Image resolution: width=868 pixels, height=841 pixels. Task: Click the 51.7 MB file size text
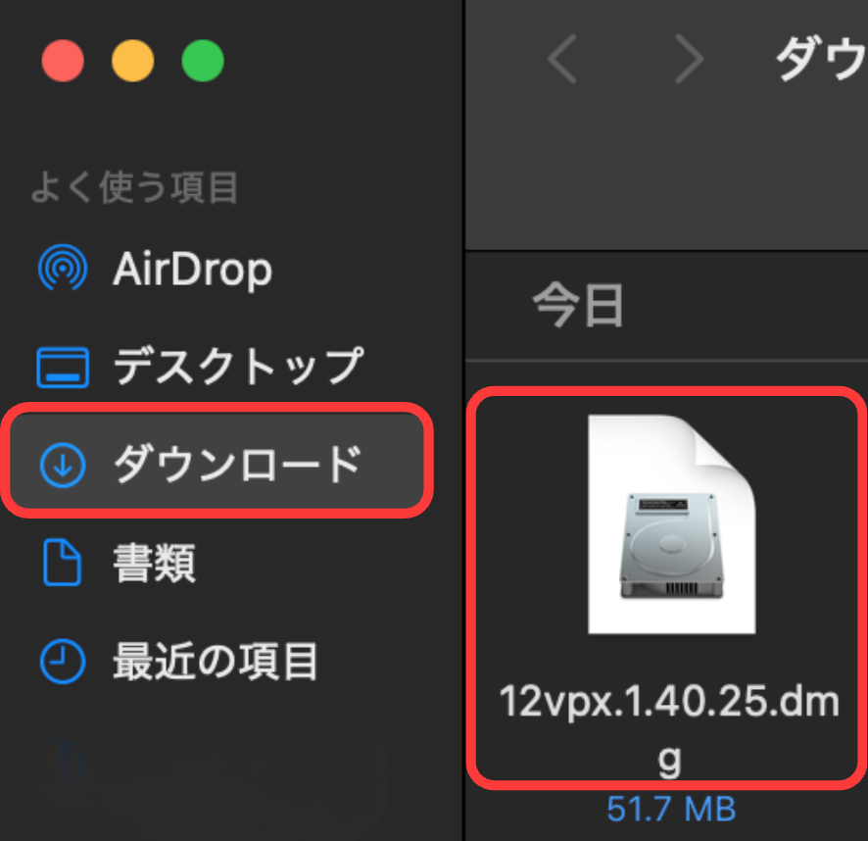pos(670,810)
